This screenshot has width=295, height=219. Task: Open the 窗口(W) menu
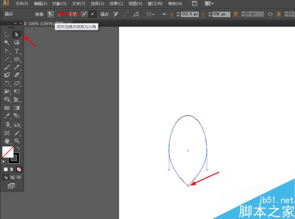click(x=155, y=4)
